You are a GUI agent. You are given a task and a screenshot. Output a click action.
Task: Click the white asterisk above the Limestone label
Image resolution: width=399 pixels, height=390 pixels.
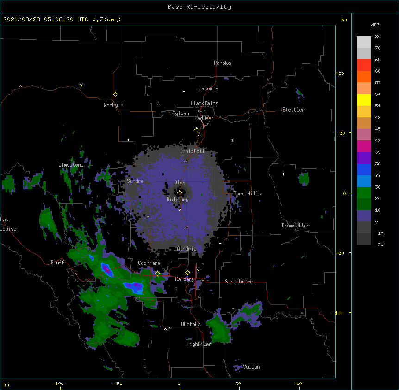tap(71, 160)
